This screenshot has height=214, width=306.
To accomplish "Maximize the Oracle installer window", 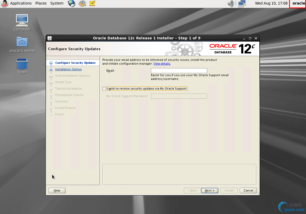I will [250, 38].
